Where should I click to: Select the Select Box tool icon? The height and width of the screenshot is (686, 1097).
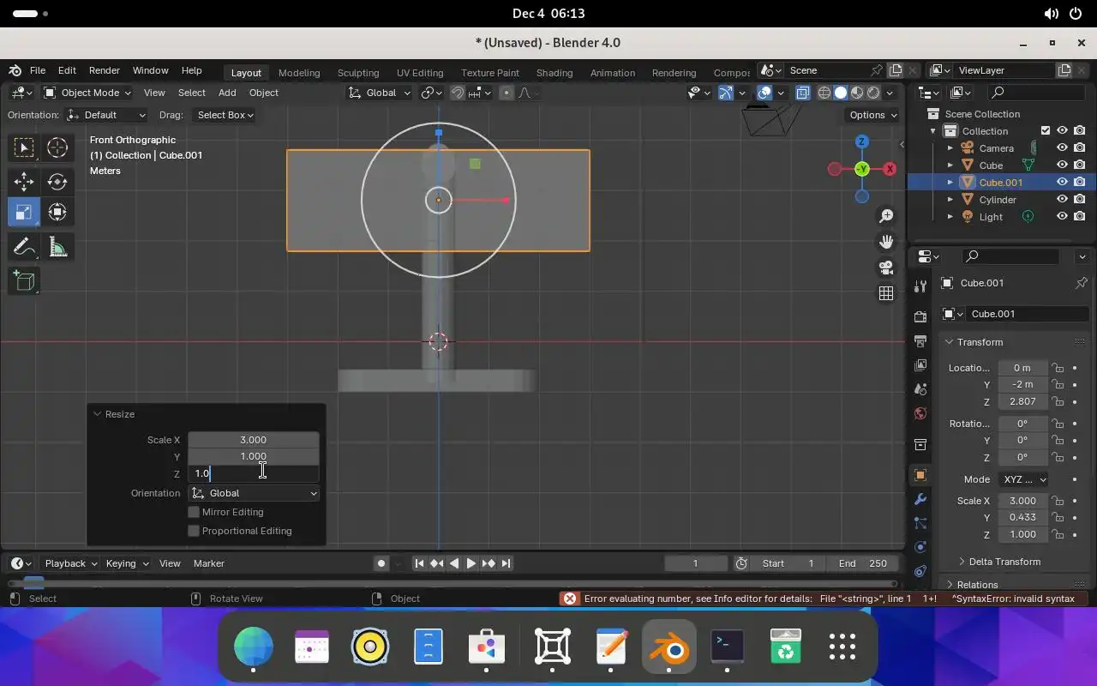coord(24,148)
